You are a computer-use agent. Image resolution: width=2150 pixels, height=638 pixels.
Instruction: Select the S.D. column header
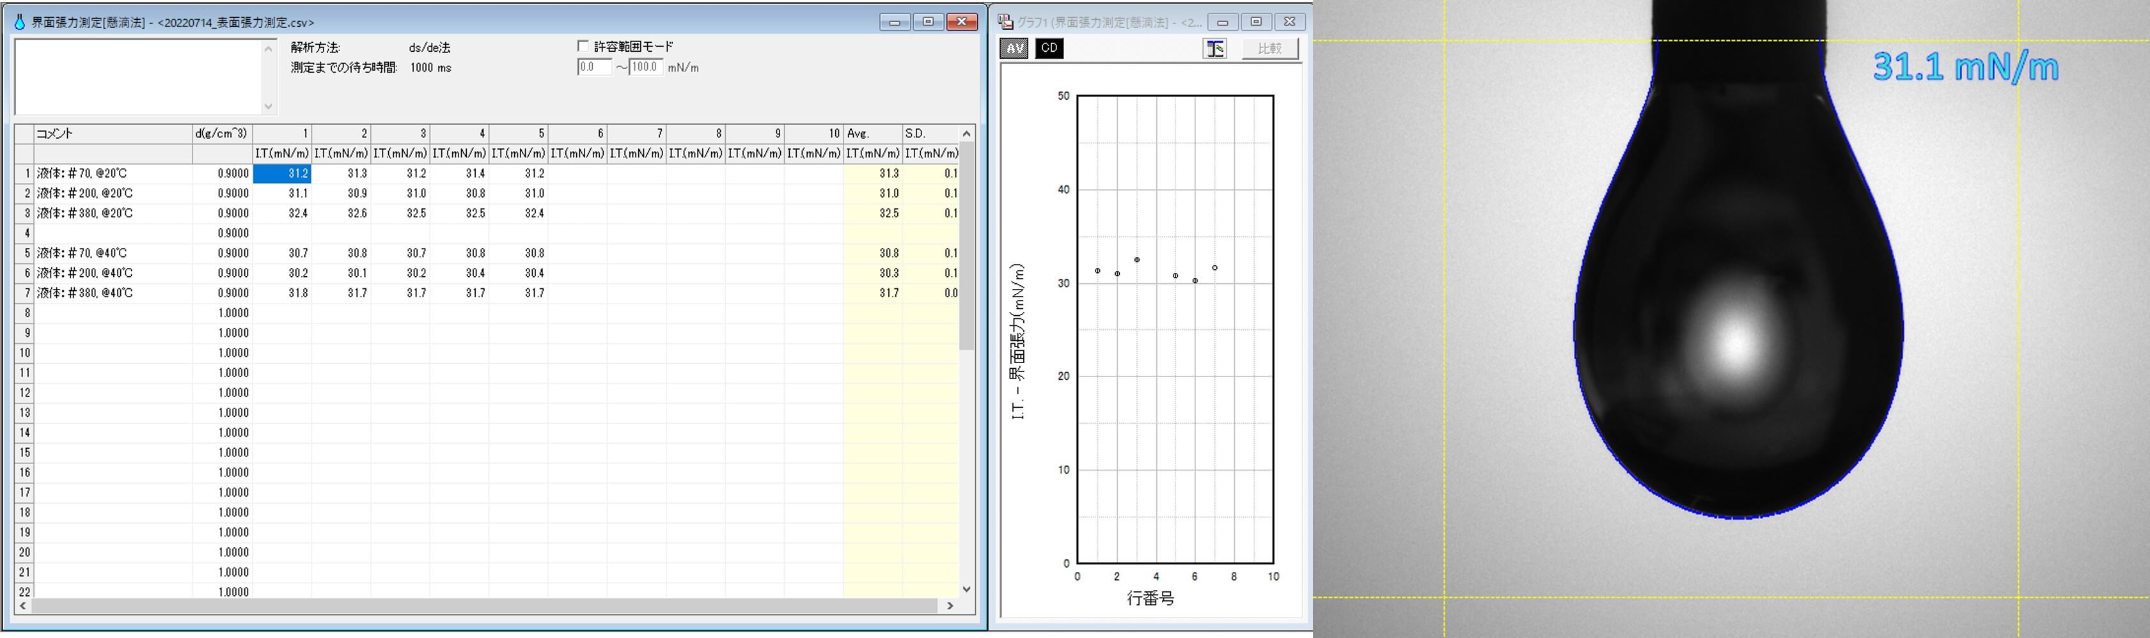click(x=930, y=134)
